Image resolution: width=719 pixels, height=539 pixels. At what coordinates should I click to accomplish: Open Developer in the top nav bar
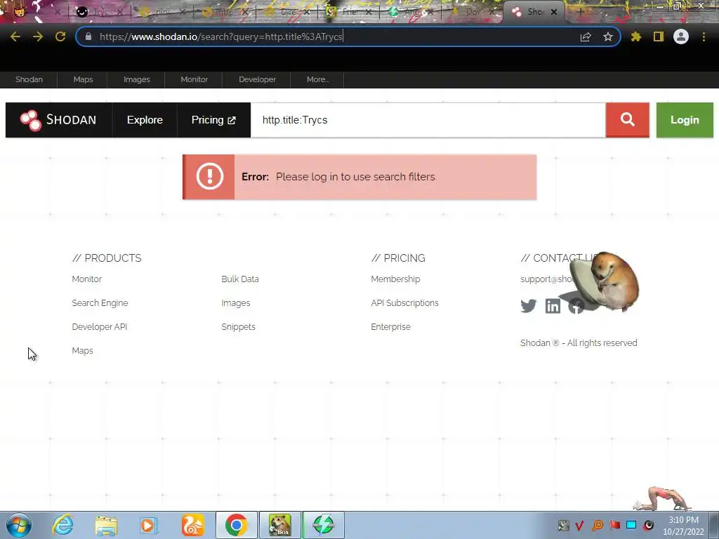[257, 79]
